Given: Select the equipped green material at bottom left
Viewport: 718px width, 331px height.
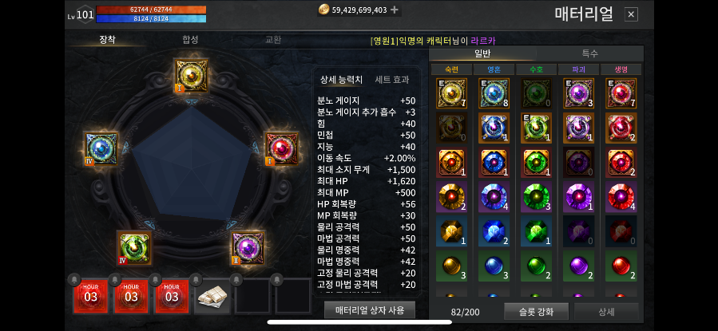Looking at the screenshot, I should 135,248.
